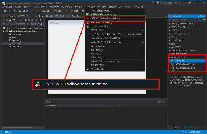Expand the コモン コントロール toolbox group
The image size is (207, 134).
[x=170, y=27]
